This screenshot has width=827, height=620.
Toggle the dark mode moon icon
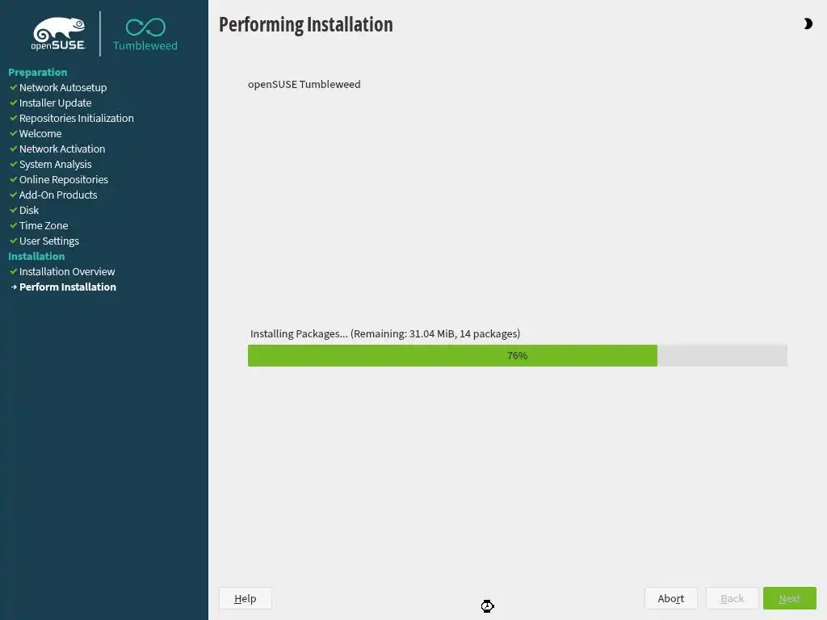[808, 23]
